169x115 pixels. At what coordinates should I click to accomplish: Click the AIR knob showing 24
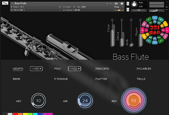pyautogui.click(x=85, y=100)
